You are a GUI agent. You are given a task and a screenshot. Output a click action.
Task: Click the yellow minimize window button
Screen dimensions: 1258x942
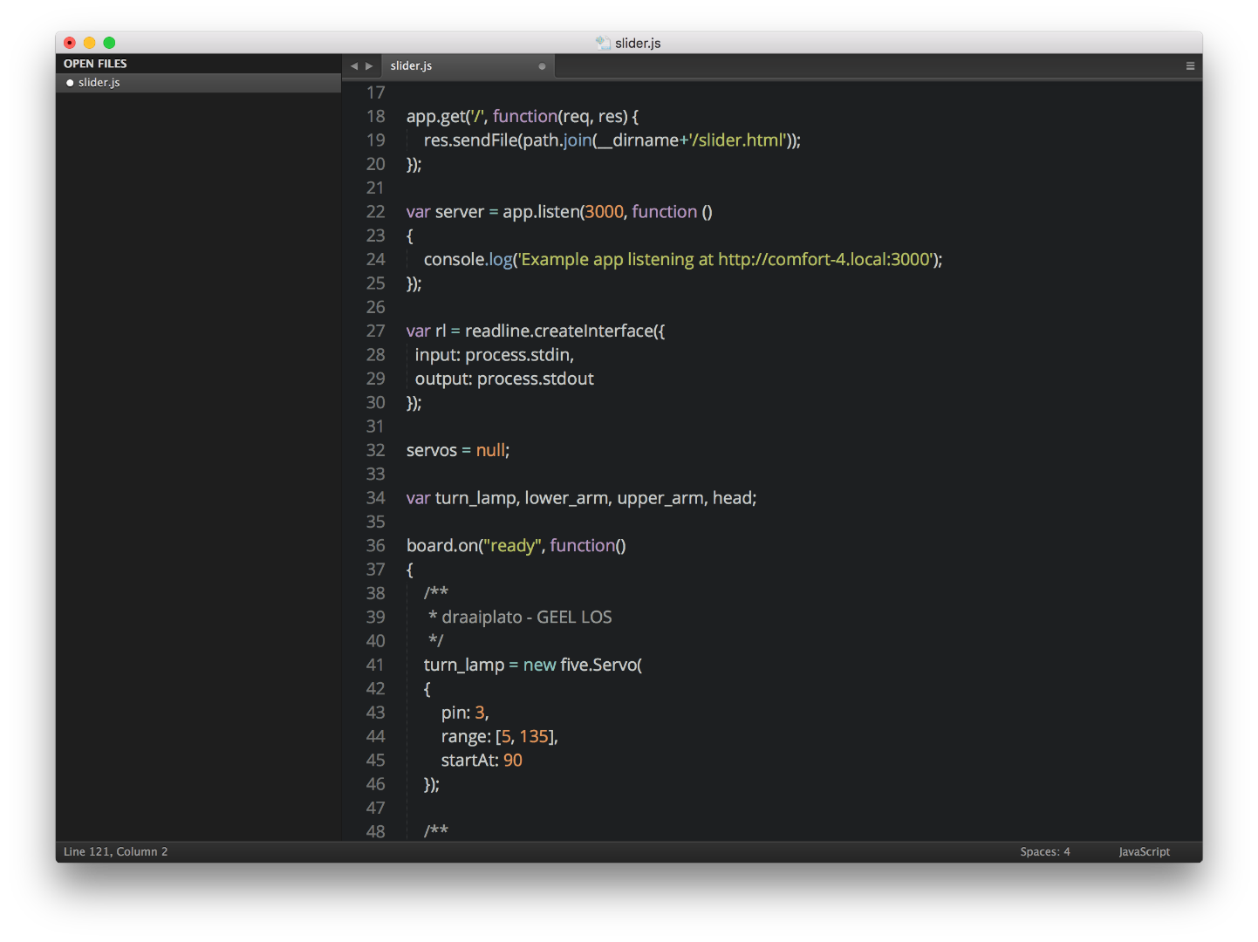click(90, 43)
